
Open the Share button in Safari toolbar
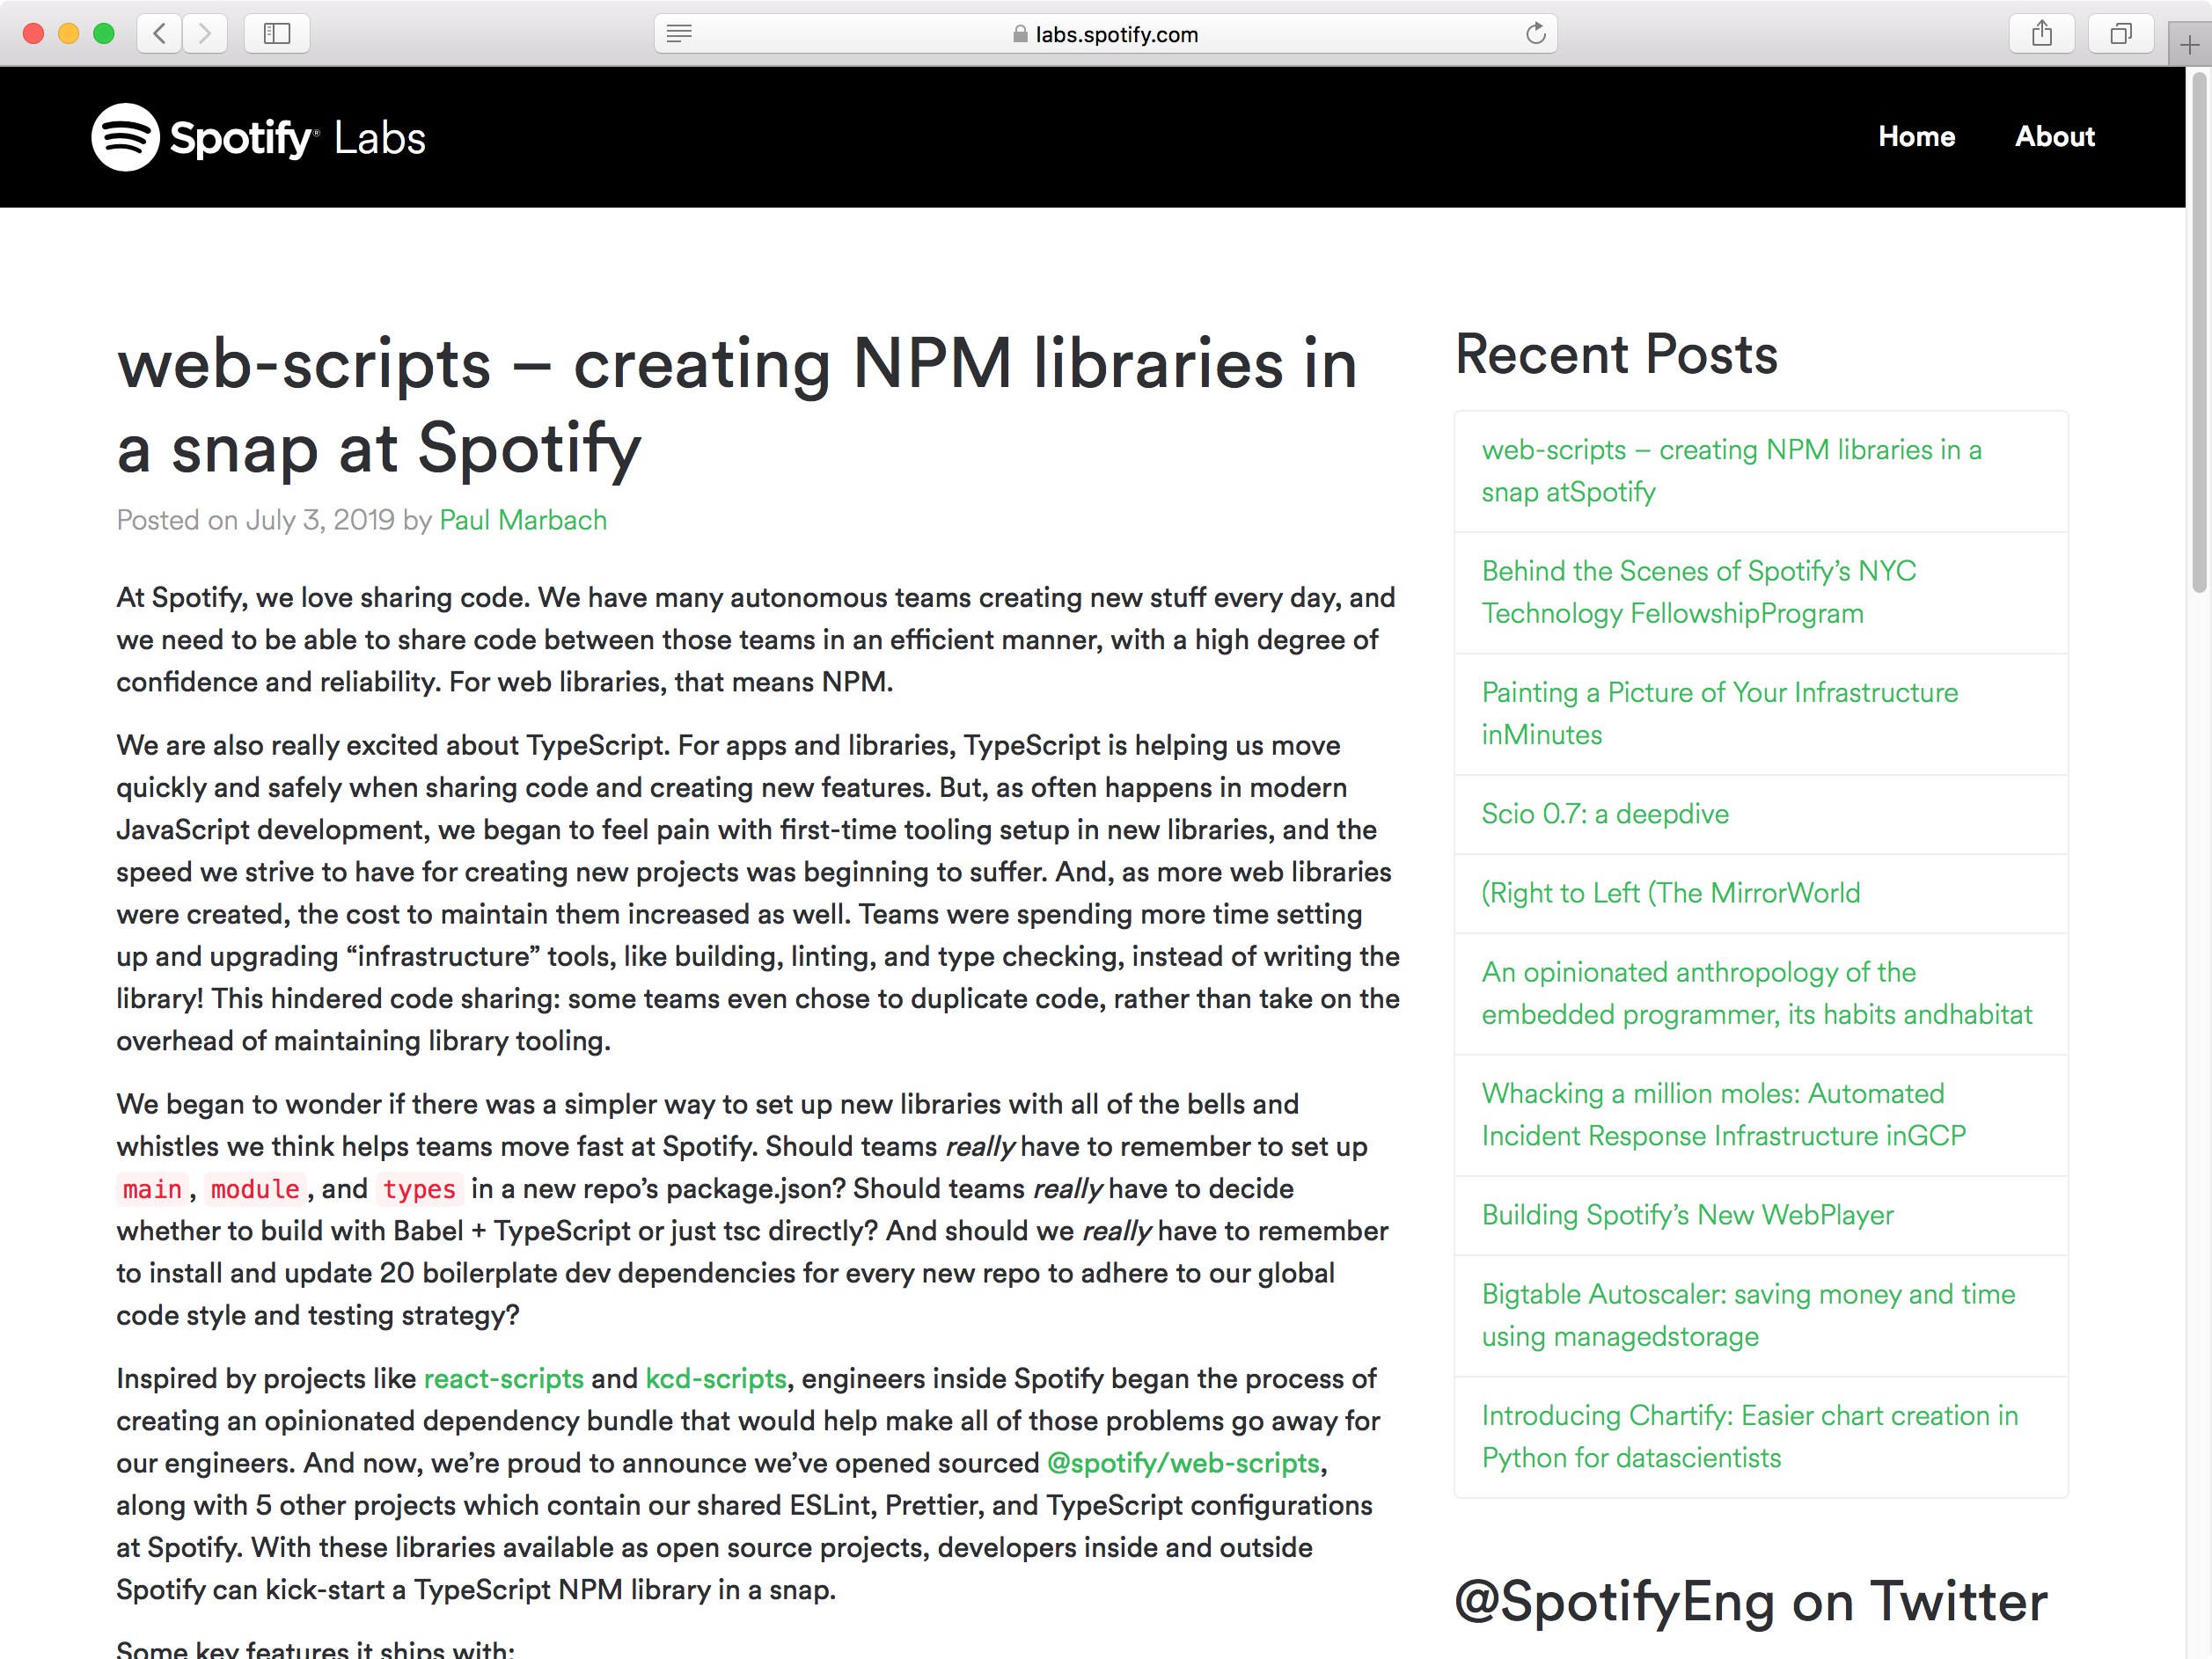click(x=2042, y=34)
